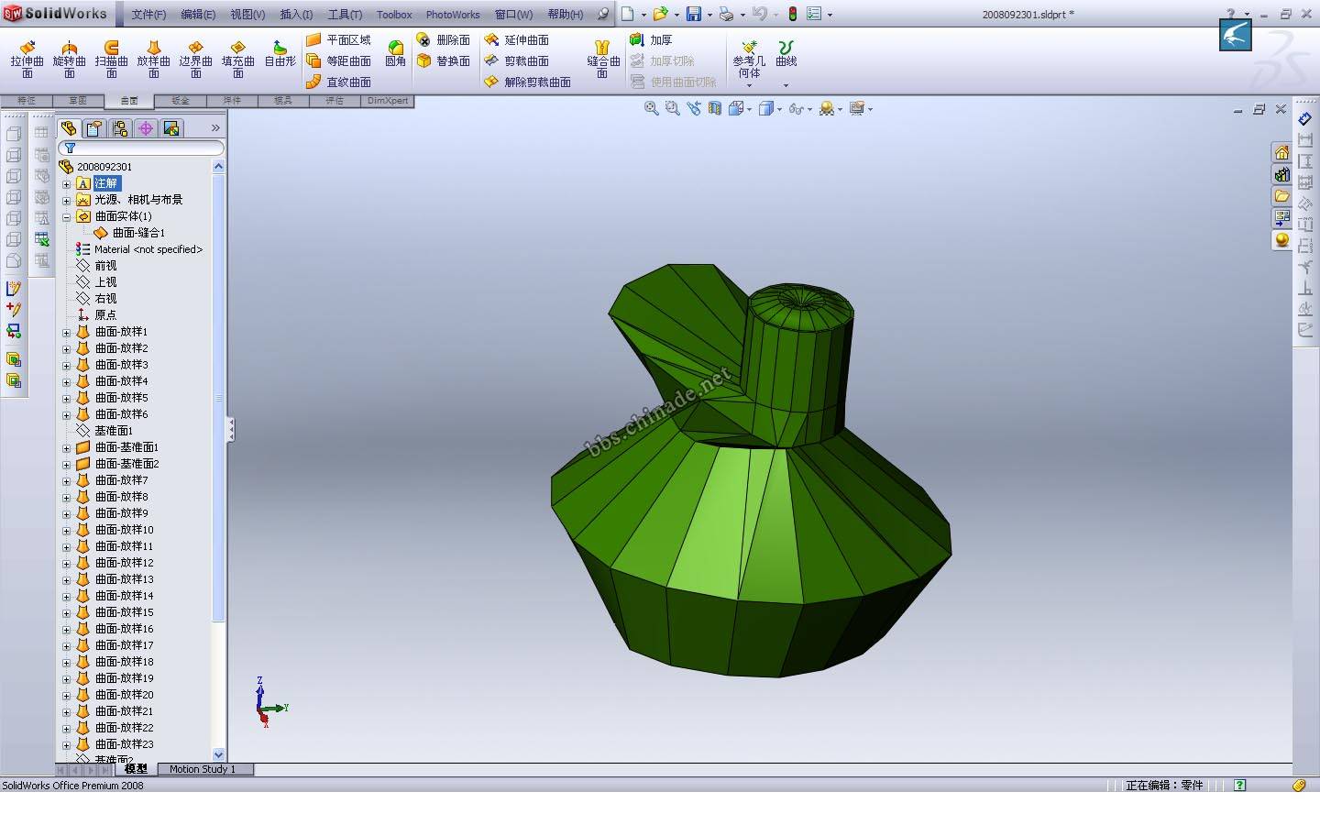Pick the 边界曲面 boundary surface tool
Image resolution: width=1320 pixels, height=825 pixels.
click(x=196, y=59)
